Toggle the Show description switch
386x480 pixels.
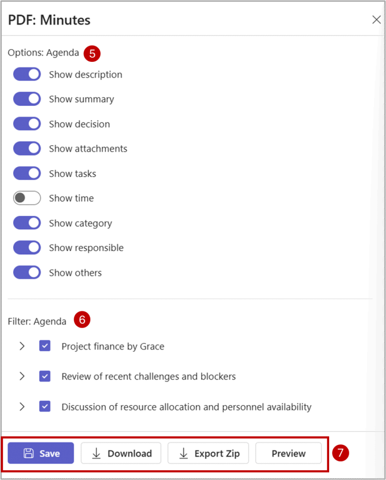tap(27, 75)
